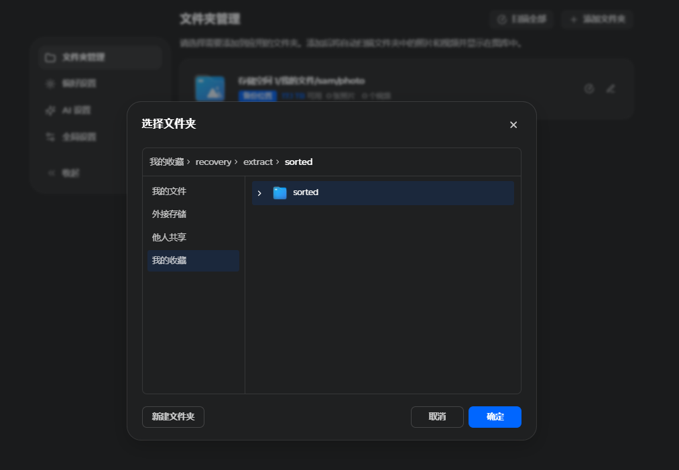Click AI sparkle icon in background sidebar
The height and width of the screenshot is (470, 679).
pyautogui.click(x=50, y=111)
